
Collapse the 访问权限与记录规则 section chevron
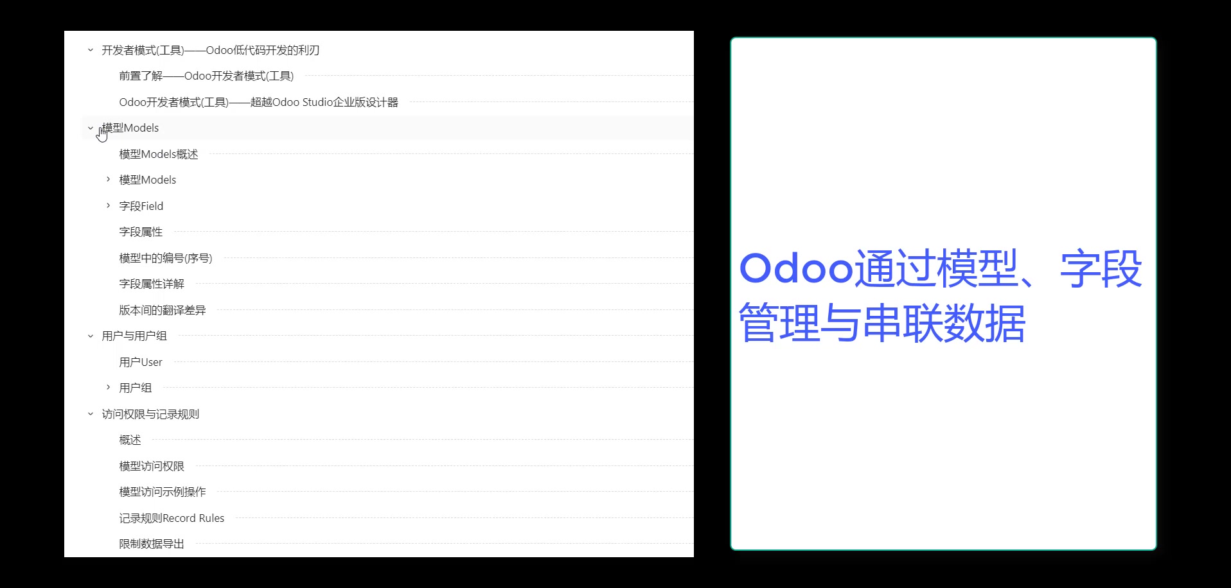click(x=91, y=414)
